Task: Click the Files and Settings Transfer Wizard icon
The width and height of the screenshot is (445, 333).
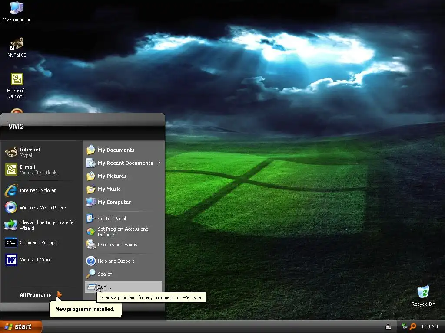Action: point(11,225)
